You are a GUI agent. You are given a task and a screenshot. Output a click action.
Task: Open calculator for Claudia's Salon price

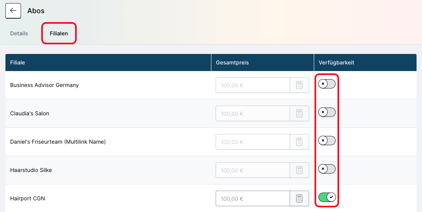tap(299, 113)
